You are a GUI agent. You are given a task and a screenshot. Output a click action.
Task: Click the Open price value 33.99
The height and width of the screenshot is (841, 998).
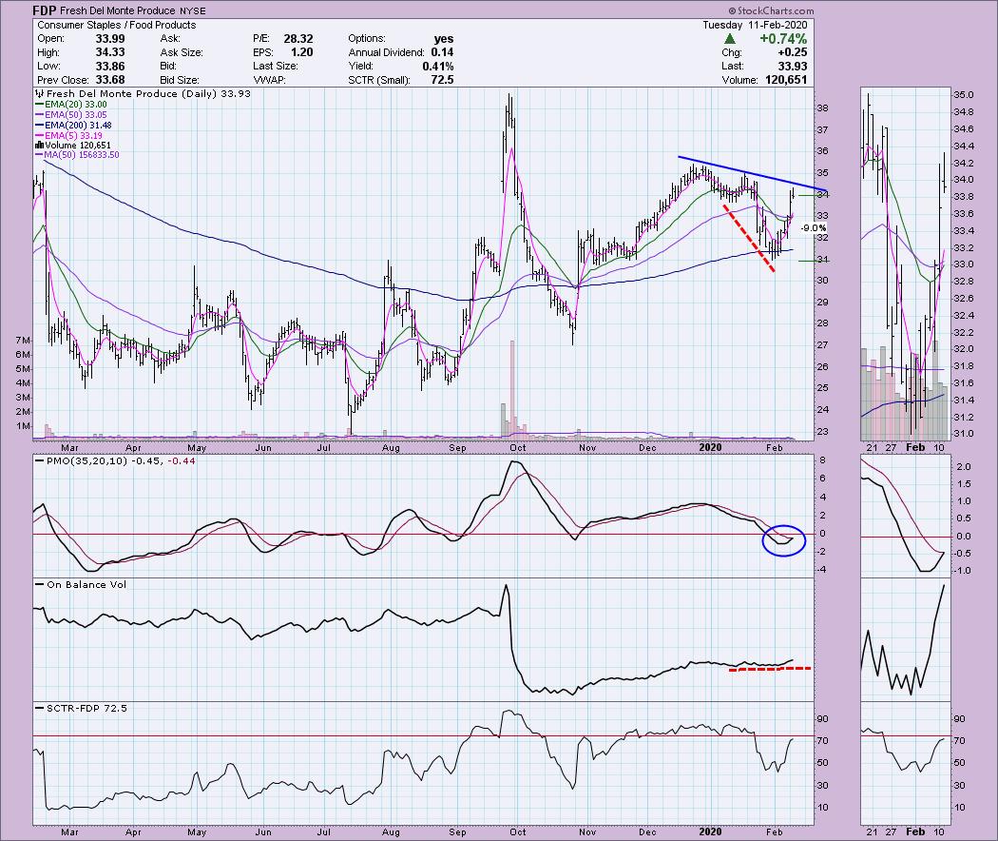[x=110, y=39]
